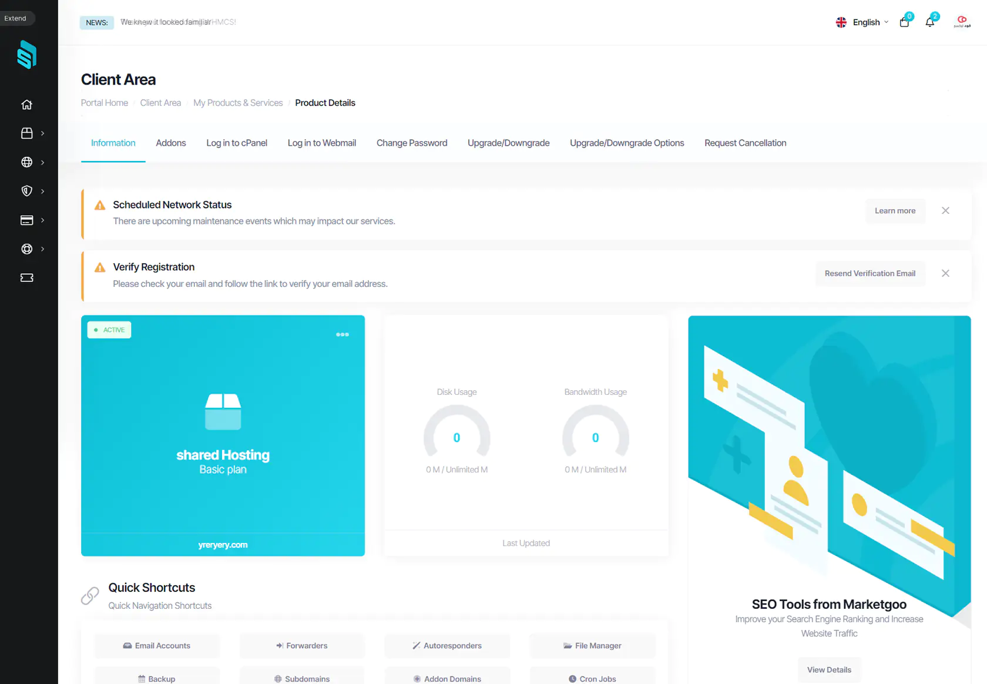
Task: Open the Autoresponders shortcut
Action: click(x=447, y=646)
